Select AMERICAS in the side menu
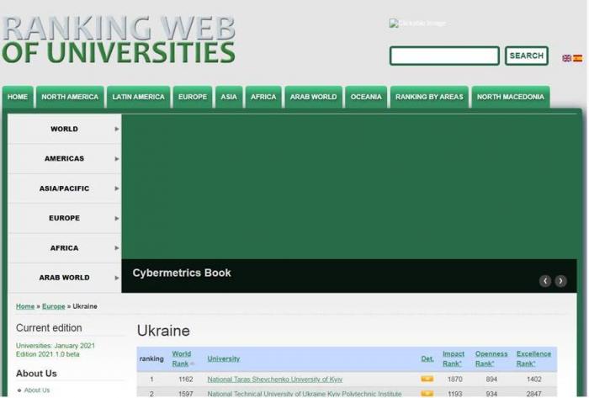This screenshot has width=589, height=398. [64, 158]
